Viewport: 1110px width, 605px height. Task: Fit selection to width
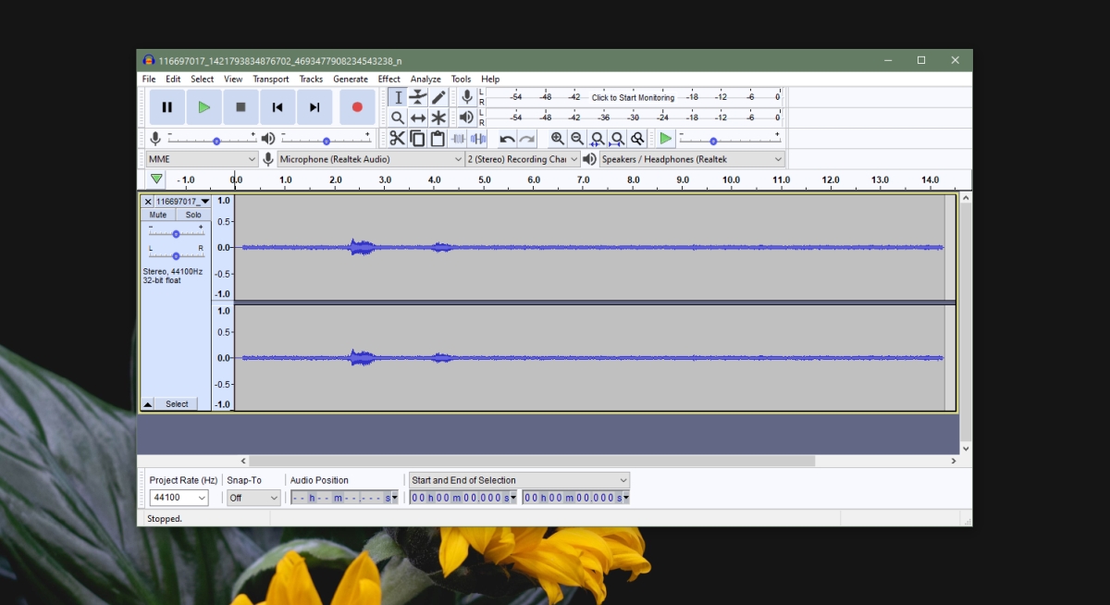point(598,139)
